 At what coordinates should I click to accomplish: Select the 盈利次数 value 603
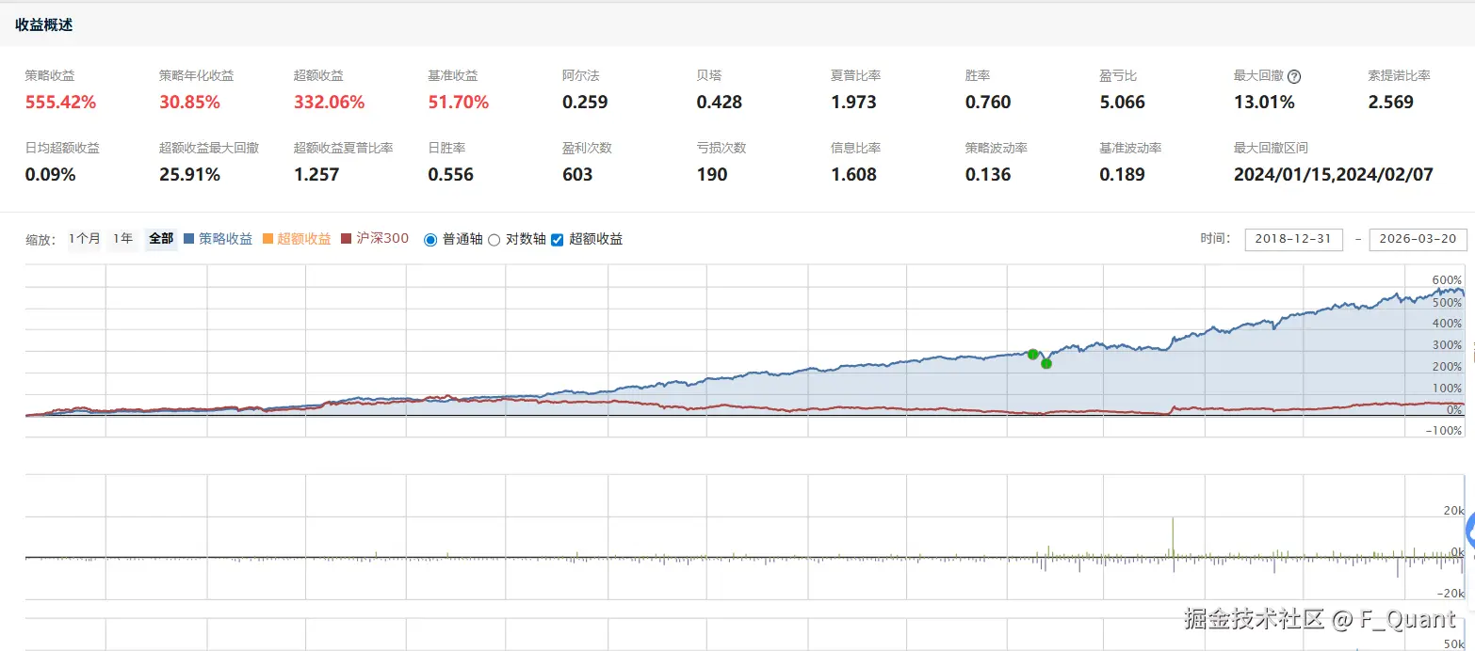[x=577, y=175]
